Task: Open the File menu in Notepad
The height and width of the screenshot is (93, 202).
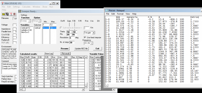Action: [x=108, y=14]
